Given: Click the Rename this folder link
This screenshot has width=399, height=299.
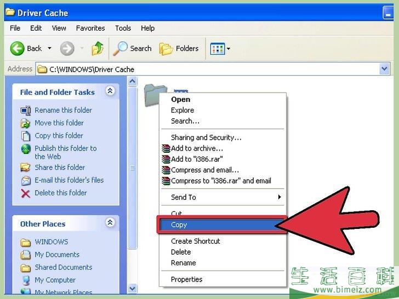Looking at the screenshot, I should pyautogui.click(x=63, y=110).
